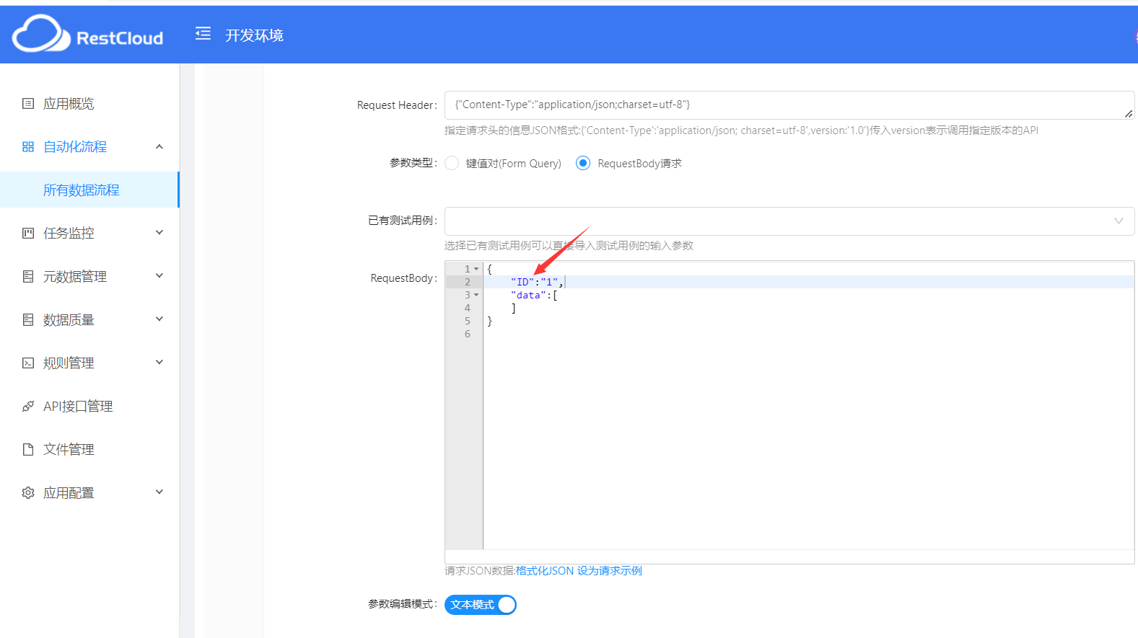1138x638 pixels.
Task: Open 数据质量 menu item
Action: pos(89,320)
